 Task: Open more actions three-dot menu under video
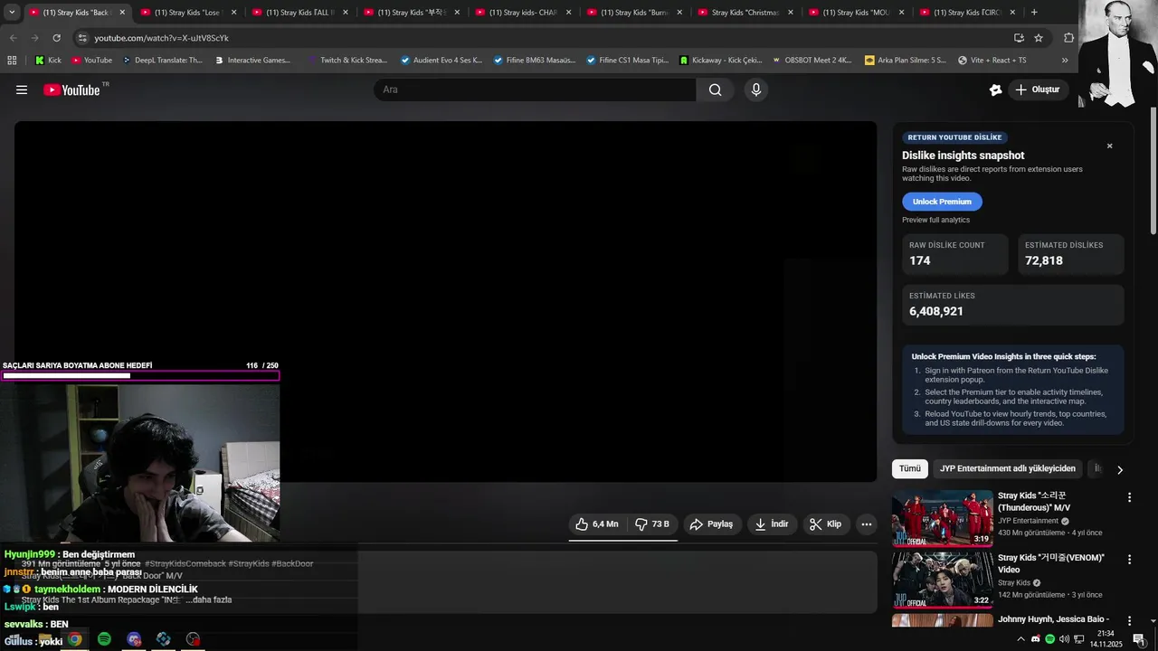coord(866,524)
